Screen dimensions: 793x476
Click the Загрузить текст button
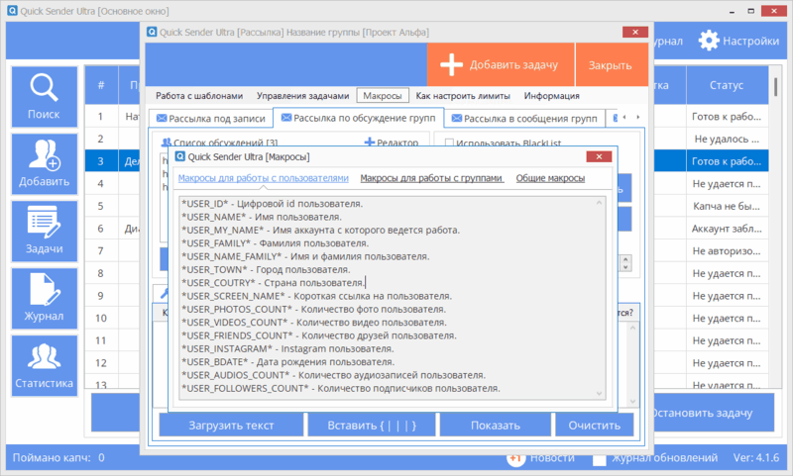(x=231, y=425)
